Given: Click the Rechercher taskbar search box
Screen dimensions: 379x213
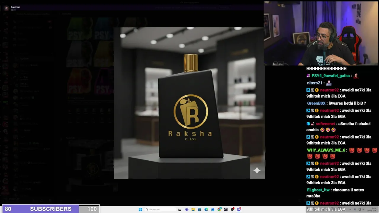Looking at the screenshot, I should (160, 209).
